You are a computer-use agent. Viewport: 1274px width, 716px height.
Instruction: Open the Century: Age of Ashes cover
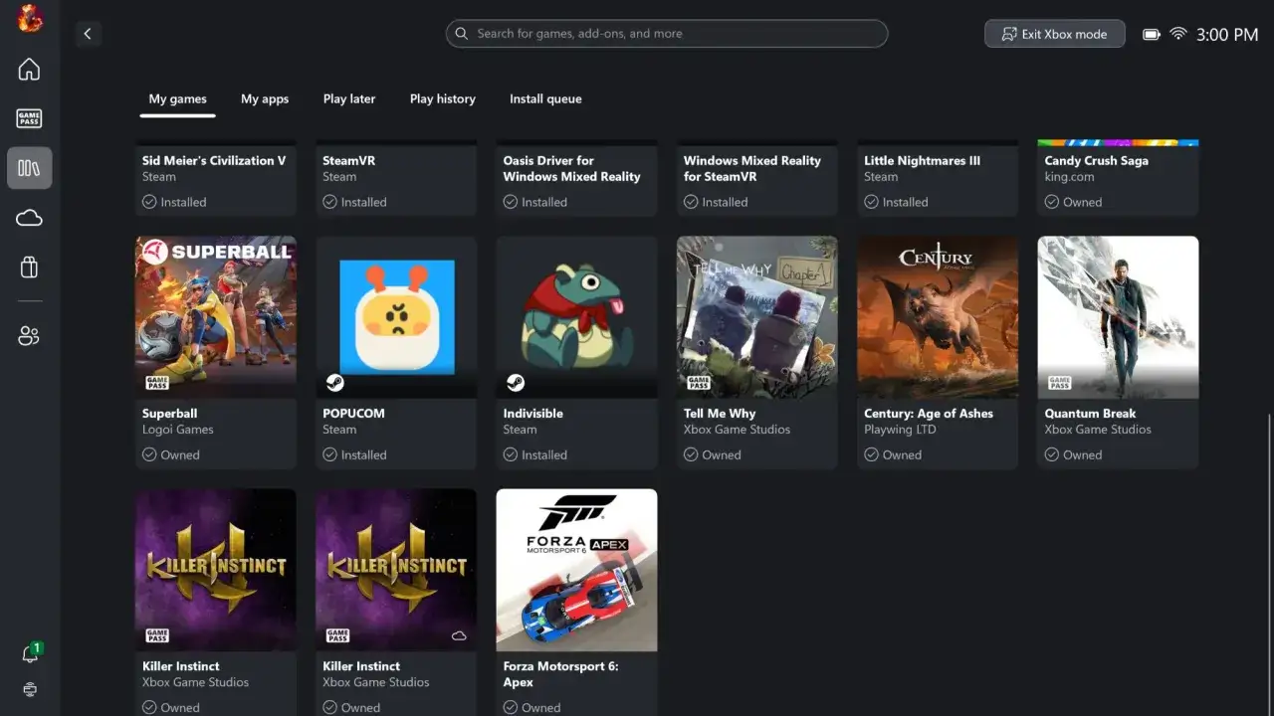[938, 317]
